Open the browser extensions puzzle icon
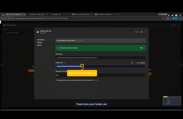This screenshot has height=119, width=183. (x=168, y=18)
